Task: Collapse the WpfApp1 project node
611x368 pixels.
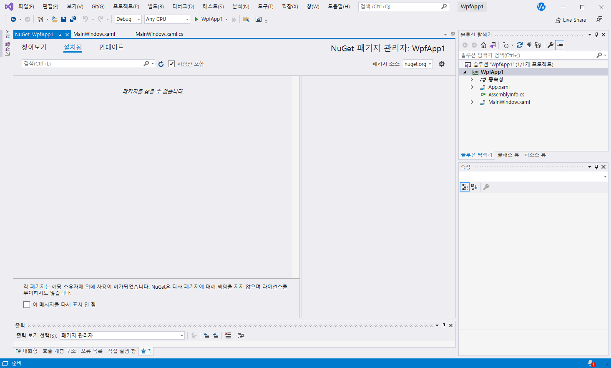Action: click(x=465, y=72)
